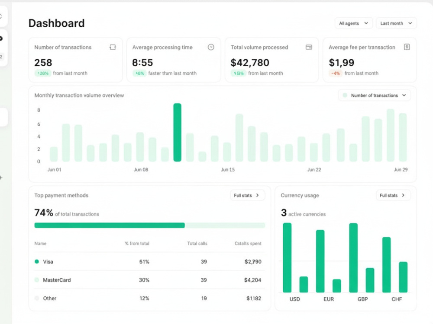
Task: Click the EUR currency label
Action: [329, 299]
